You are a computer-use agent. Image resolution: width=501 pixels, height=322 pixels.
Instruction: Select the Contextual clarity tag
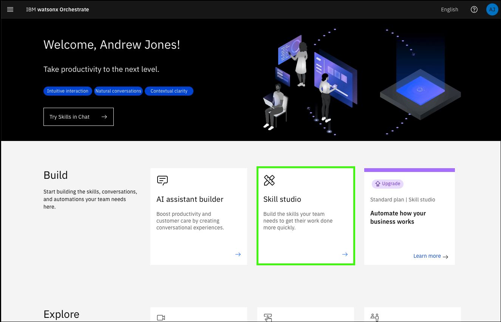tap(169, 91)
